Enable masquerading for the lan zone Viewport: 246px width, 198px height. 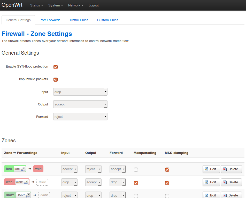136,170
